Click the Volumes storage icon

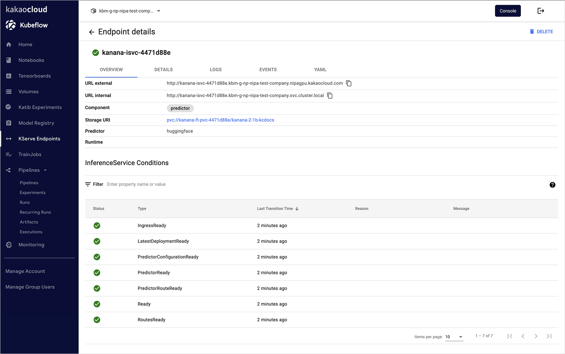9,92
